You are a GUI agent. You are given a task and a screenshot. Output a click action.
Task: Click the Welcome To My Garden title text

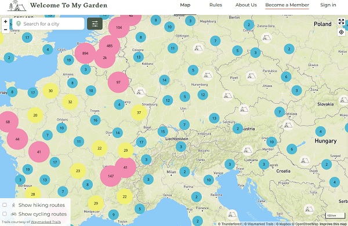68,5
